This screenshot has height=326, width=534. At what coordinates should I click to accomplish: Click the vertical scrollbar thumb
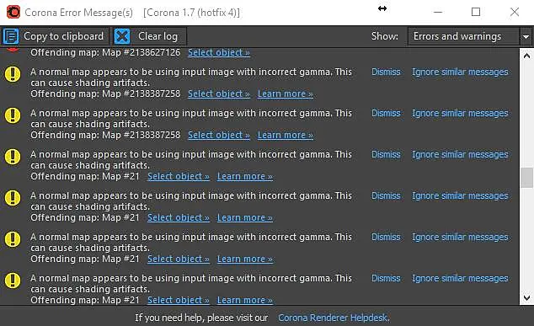click(526, 178)
